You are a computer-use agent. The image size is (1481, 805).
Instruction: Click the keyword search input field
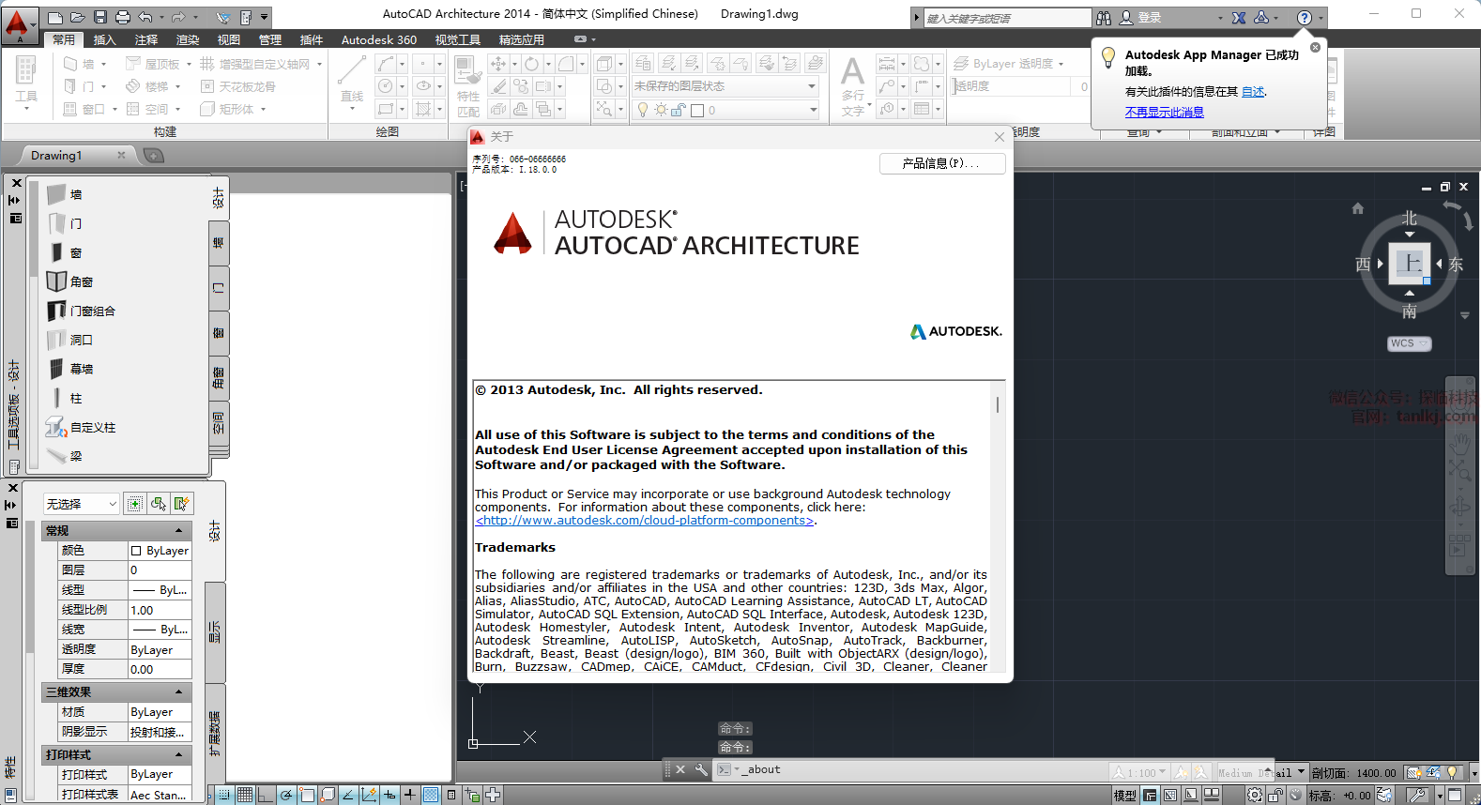[x=1006, y=18]
